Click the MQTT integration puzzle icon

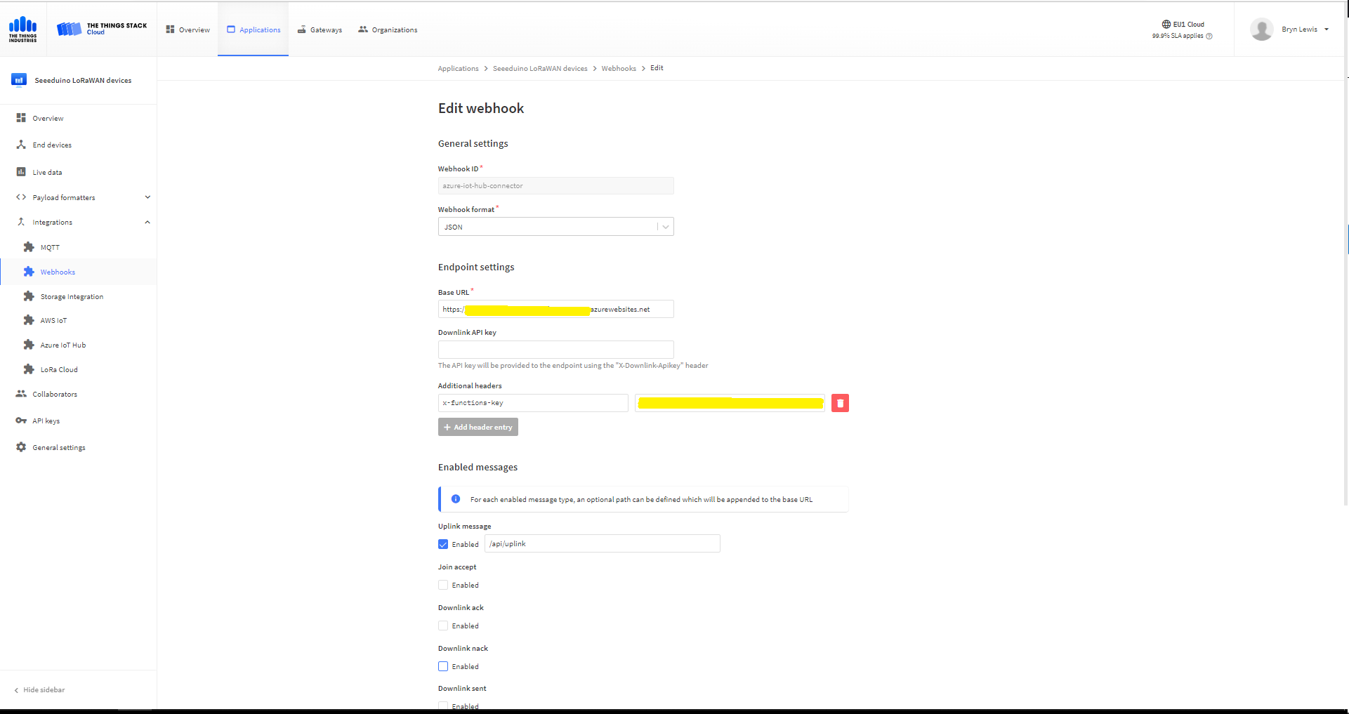pyautogui.click(x=29, y=247)
